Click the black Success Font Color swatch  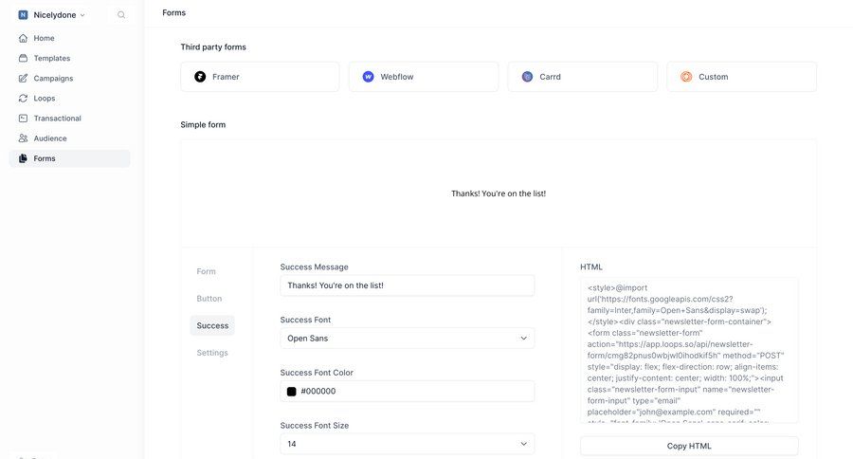click(x=292, y=392)
